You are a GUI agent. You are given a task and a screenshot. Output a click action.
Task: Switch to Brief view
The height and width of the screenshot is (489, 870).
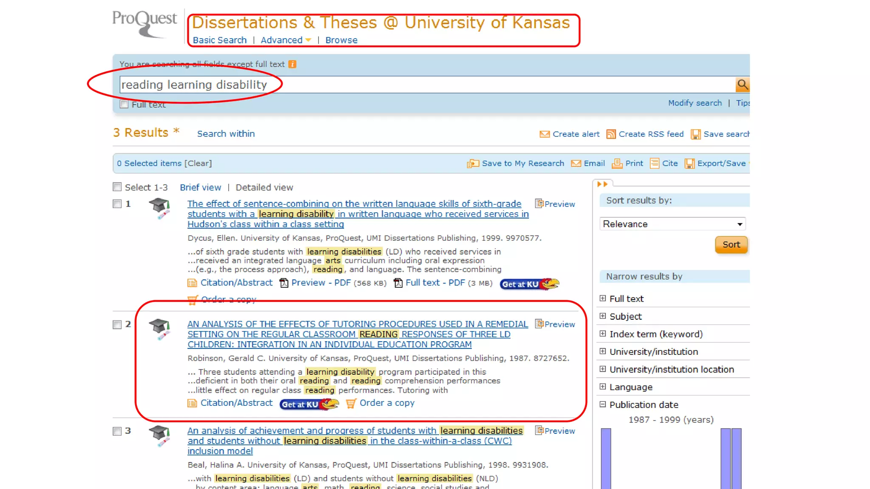coord(200,188)
